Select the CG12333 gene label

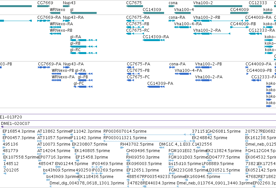pyautogui.click(x=258, y=3)
